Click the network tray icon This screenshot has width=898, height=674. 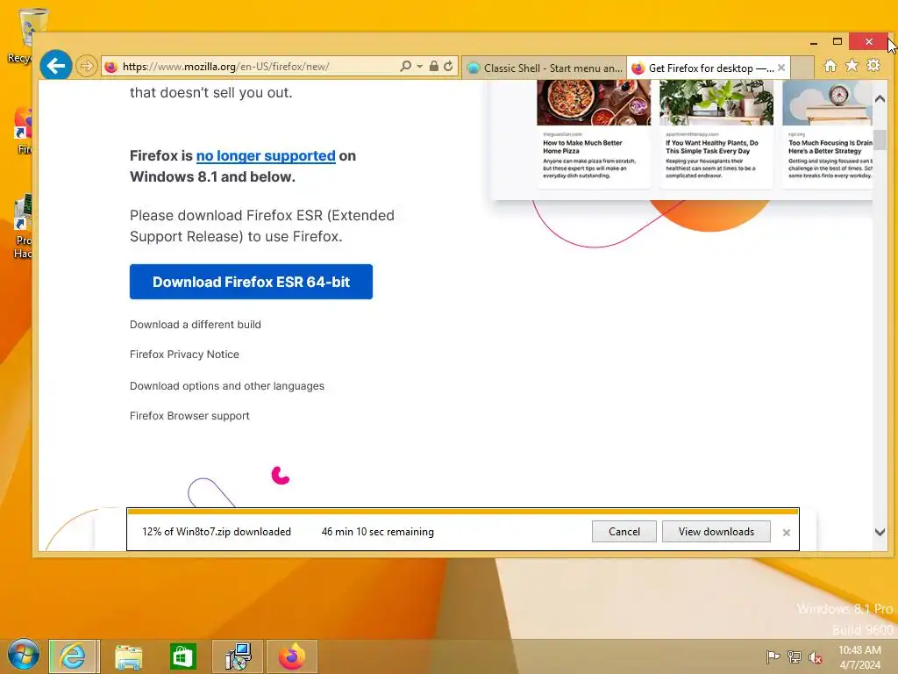pos(795,656)
